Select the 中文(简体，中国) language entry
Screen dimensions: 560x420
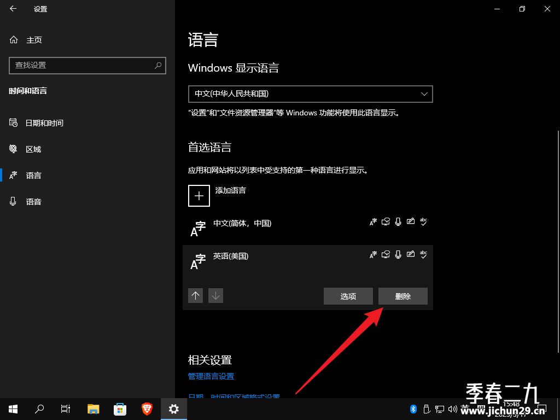308,229
